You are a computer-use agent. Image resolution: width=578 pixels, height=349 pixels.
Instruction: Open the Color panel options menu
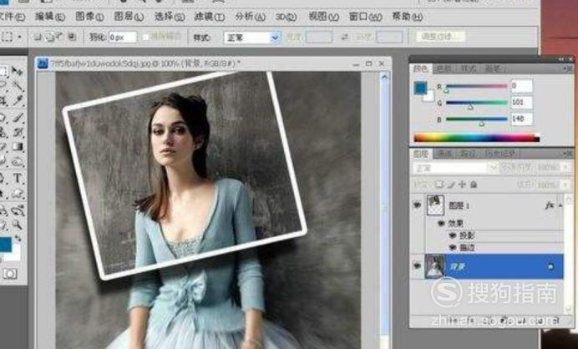[568, 68]
